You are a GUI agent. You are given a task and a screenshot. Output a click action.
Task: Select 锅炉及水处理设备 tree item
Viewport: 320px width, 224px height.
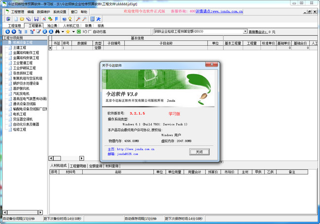26,83
